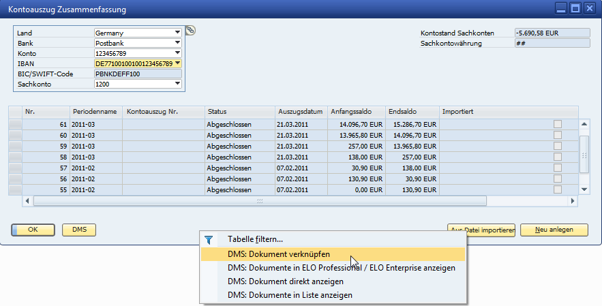Click the Importiert column header

coord(509,112)
